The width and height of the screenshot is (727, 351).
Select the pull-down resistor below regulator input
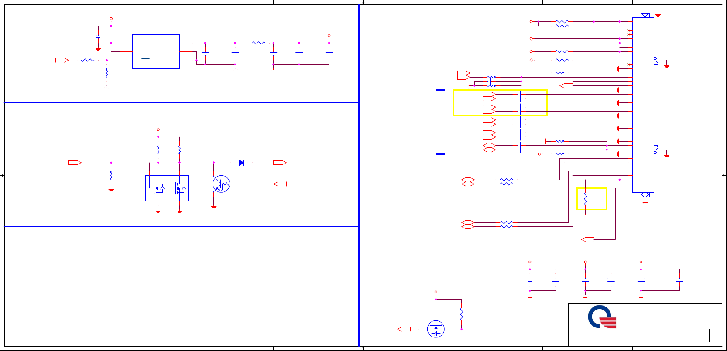(x=107, y=73)
